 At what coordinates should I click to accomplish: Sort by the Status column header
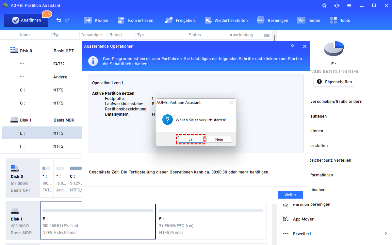pyautogui.click(x=195, y=35)
